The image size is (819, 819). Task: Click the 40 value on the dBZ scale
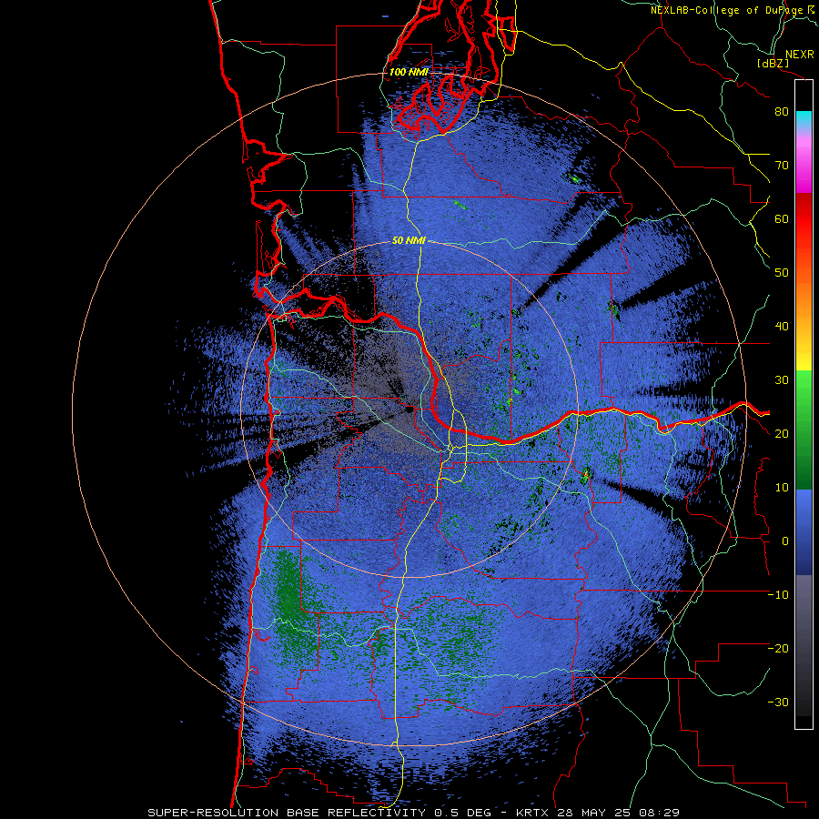pyautogui.click(x=782, y=327)
